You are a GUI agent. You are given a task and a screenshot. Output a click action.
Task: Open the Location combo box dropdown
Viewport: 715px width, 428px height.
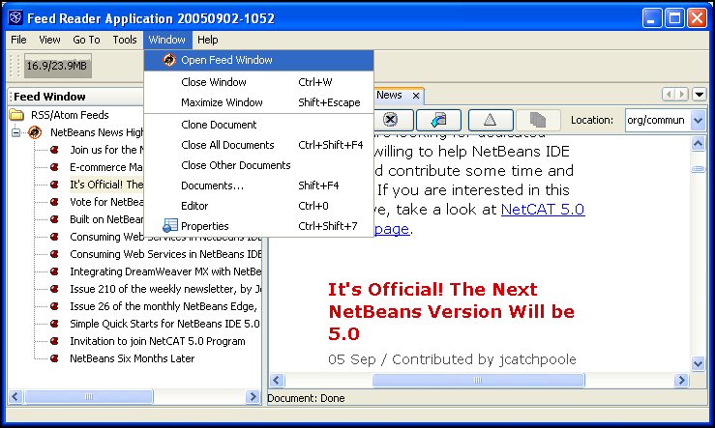click(x=699, y=120)
